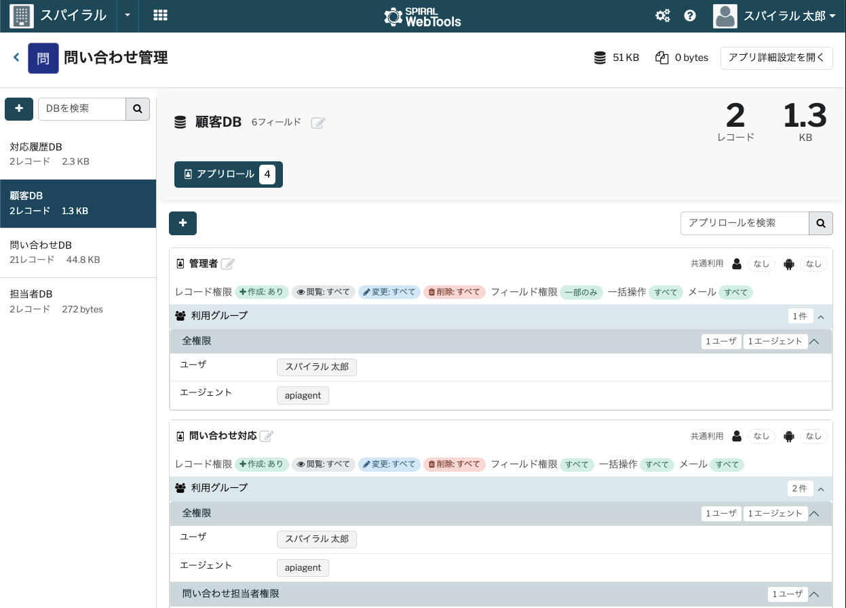
Task: Click the 一部のみ field permission badge
Action: tap(582, 292)
